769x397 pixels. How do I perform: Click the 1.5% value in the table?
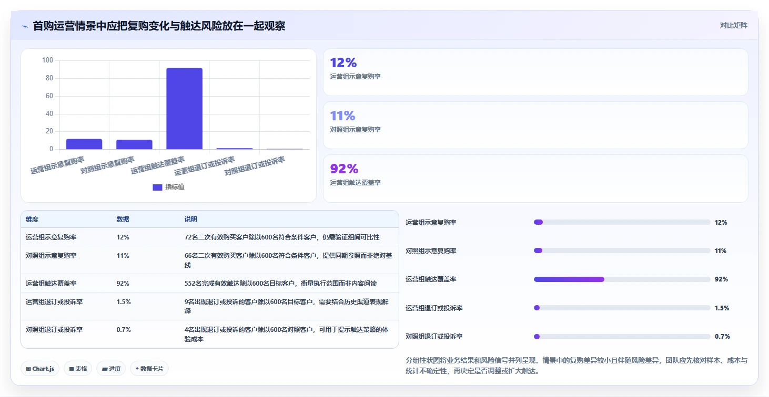pos(124,302)
